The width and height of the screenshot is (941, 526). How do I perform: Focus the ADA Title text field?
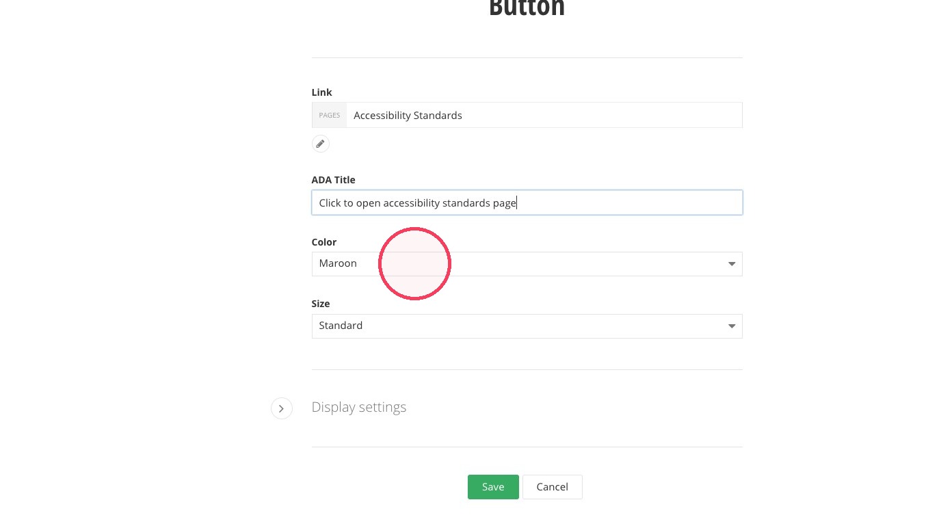click(x=527, y=202)
